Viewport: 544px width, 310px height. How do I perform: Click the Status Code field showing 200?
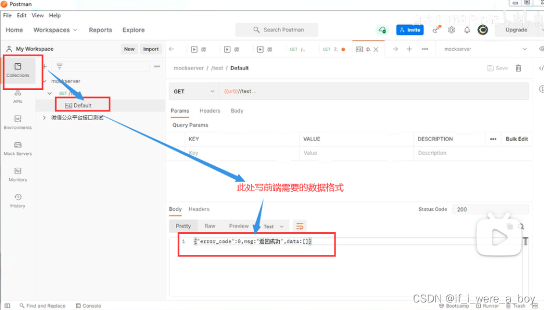point(491,210)
